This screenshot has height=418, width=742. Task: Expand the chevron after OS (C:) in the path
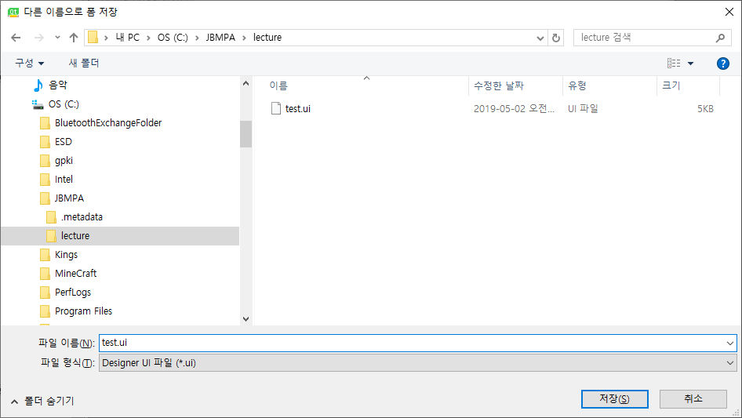[x=197, y=38]
